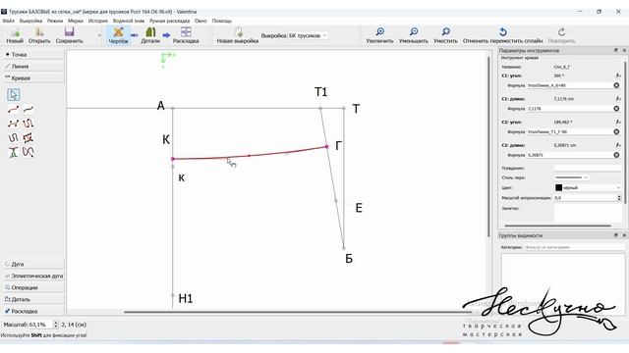Screen dimensions: 629x353
Task: Click the canvas horizontal scrollbar
Action: tap(297, 312)
